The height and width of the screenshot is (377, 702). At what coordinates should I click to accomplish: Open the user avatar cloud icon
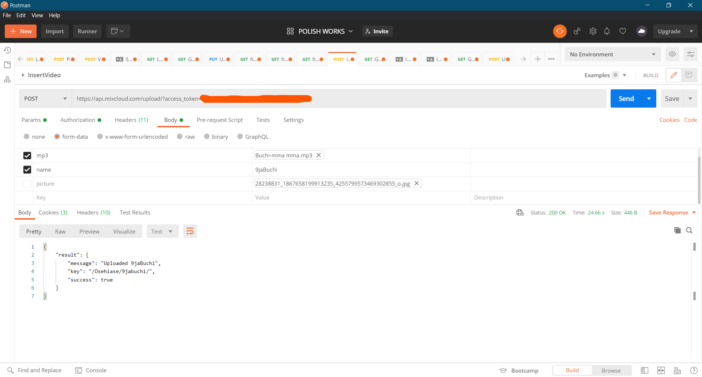641,31
